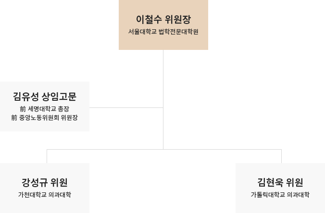The width and height of the screenshot is (325, 213).
Task: Click the 이철수 위원장 chairman box
Action: [163, 25]
